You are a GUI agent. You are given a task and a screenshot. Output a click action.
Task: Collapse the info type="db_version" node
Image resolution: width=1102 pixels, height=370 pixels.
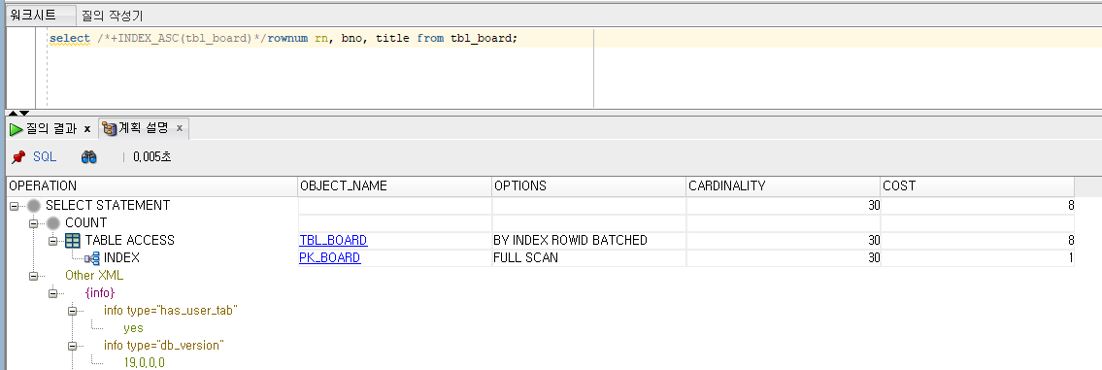click(x=73, y=346)
